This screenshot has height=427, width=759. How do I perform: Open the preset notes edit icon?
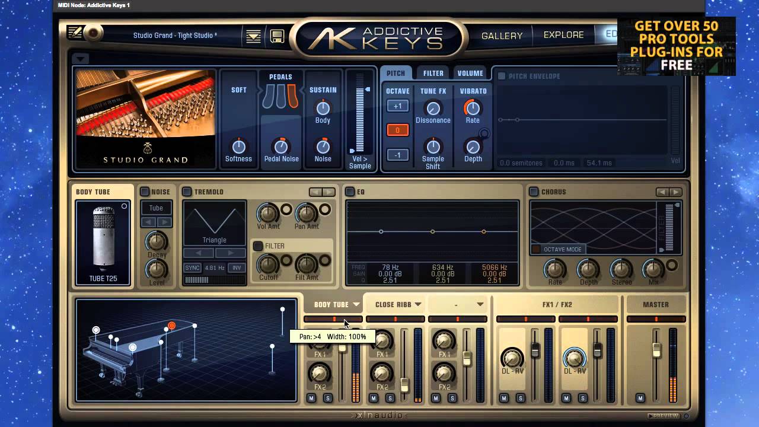75,33
